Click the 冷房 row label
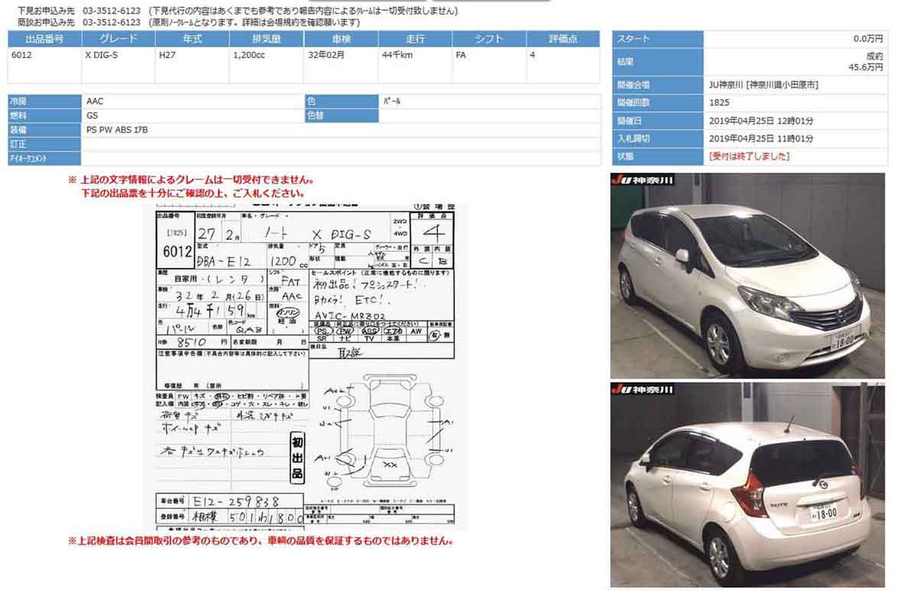The width and height of the screenshot is (917, 591). click(44, 101)
